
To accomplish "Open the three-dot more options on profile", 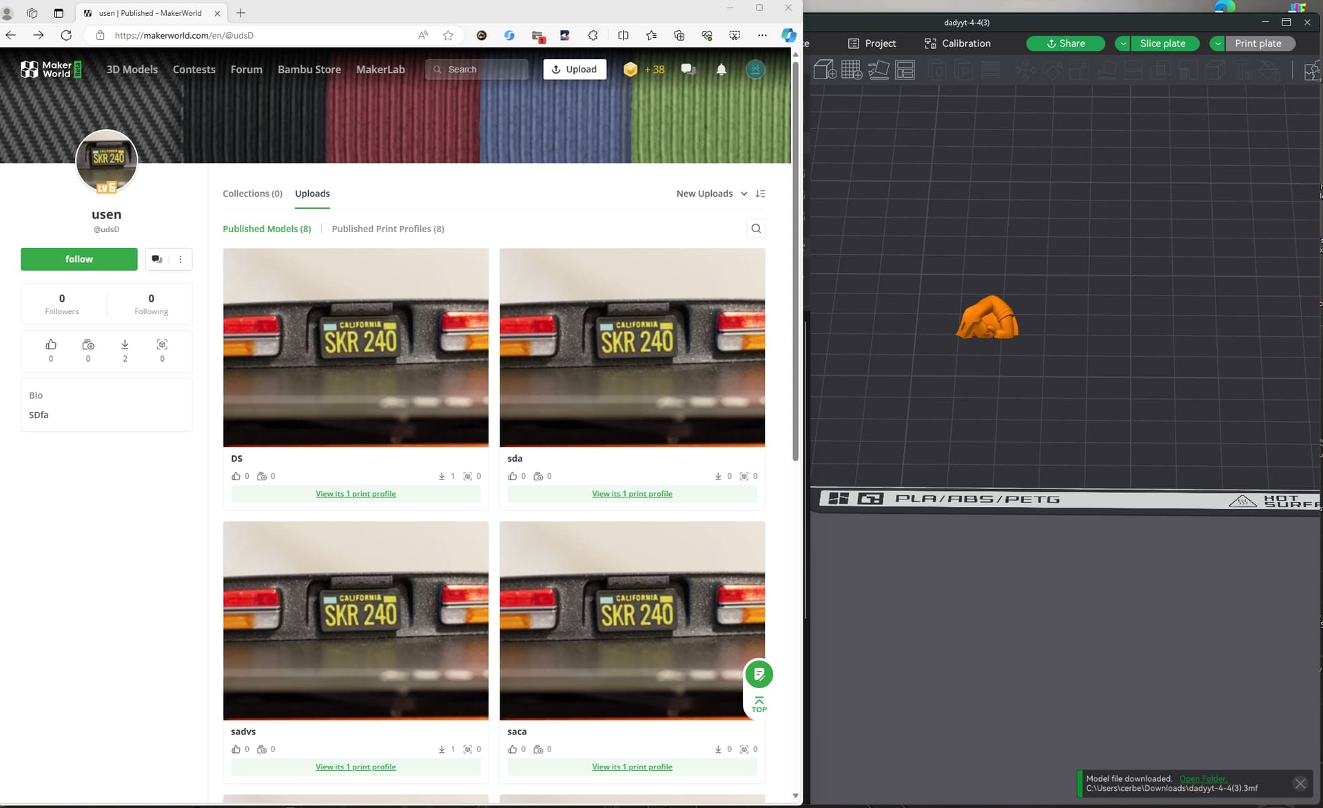I will (181, 259).
